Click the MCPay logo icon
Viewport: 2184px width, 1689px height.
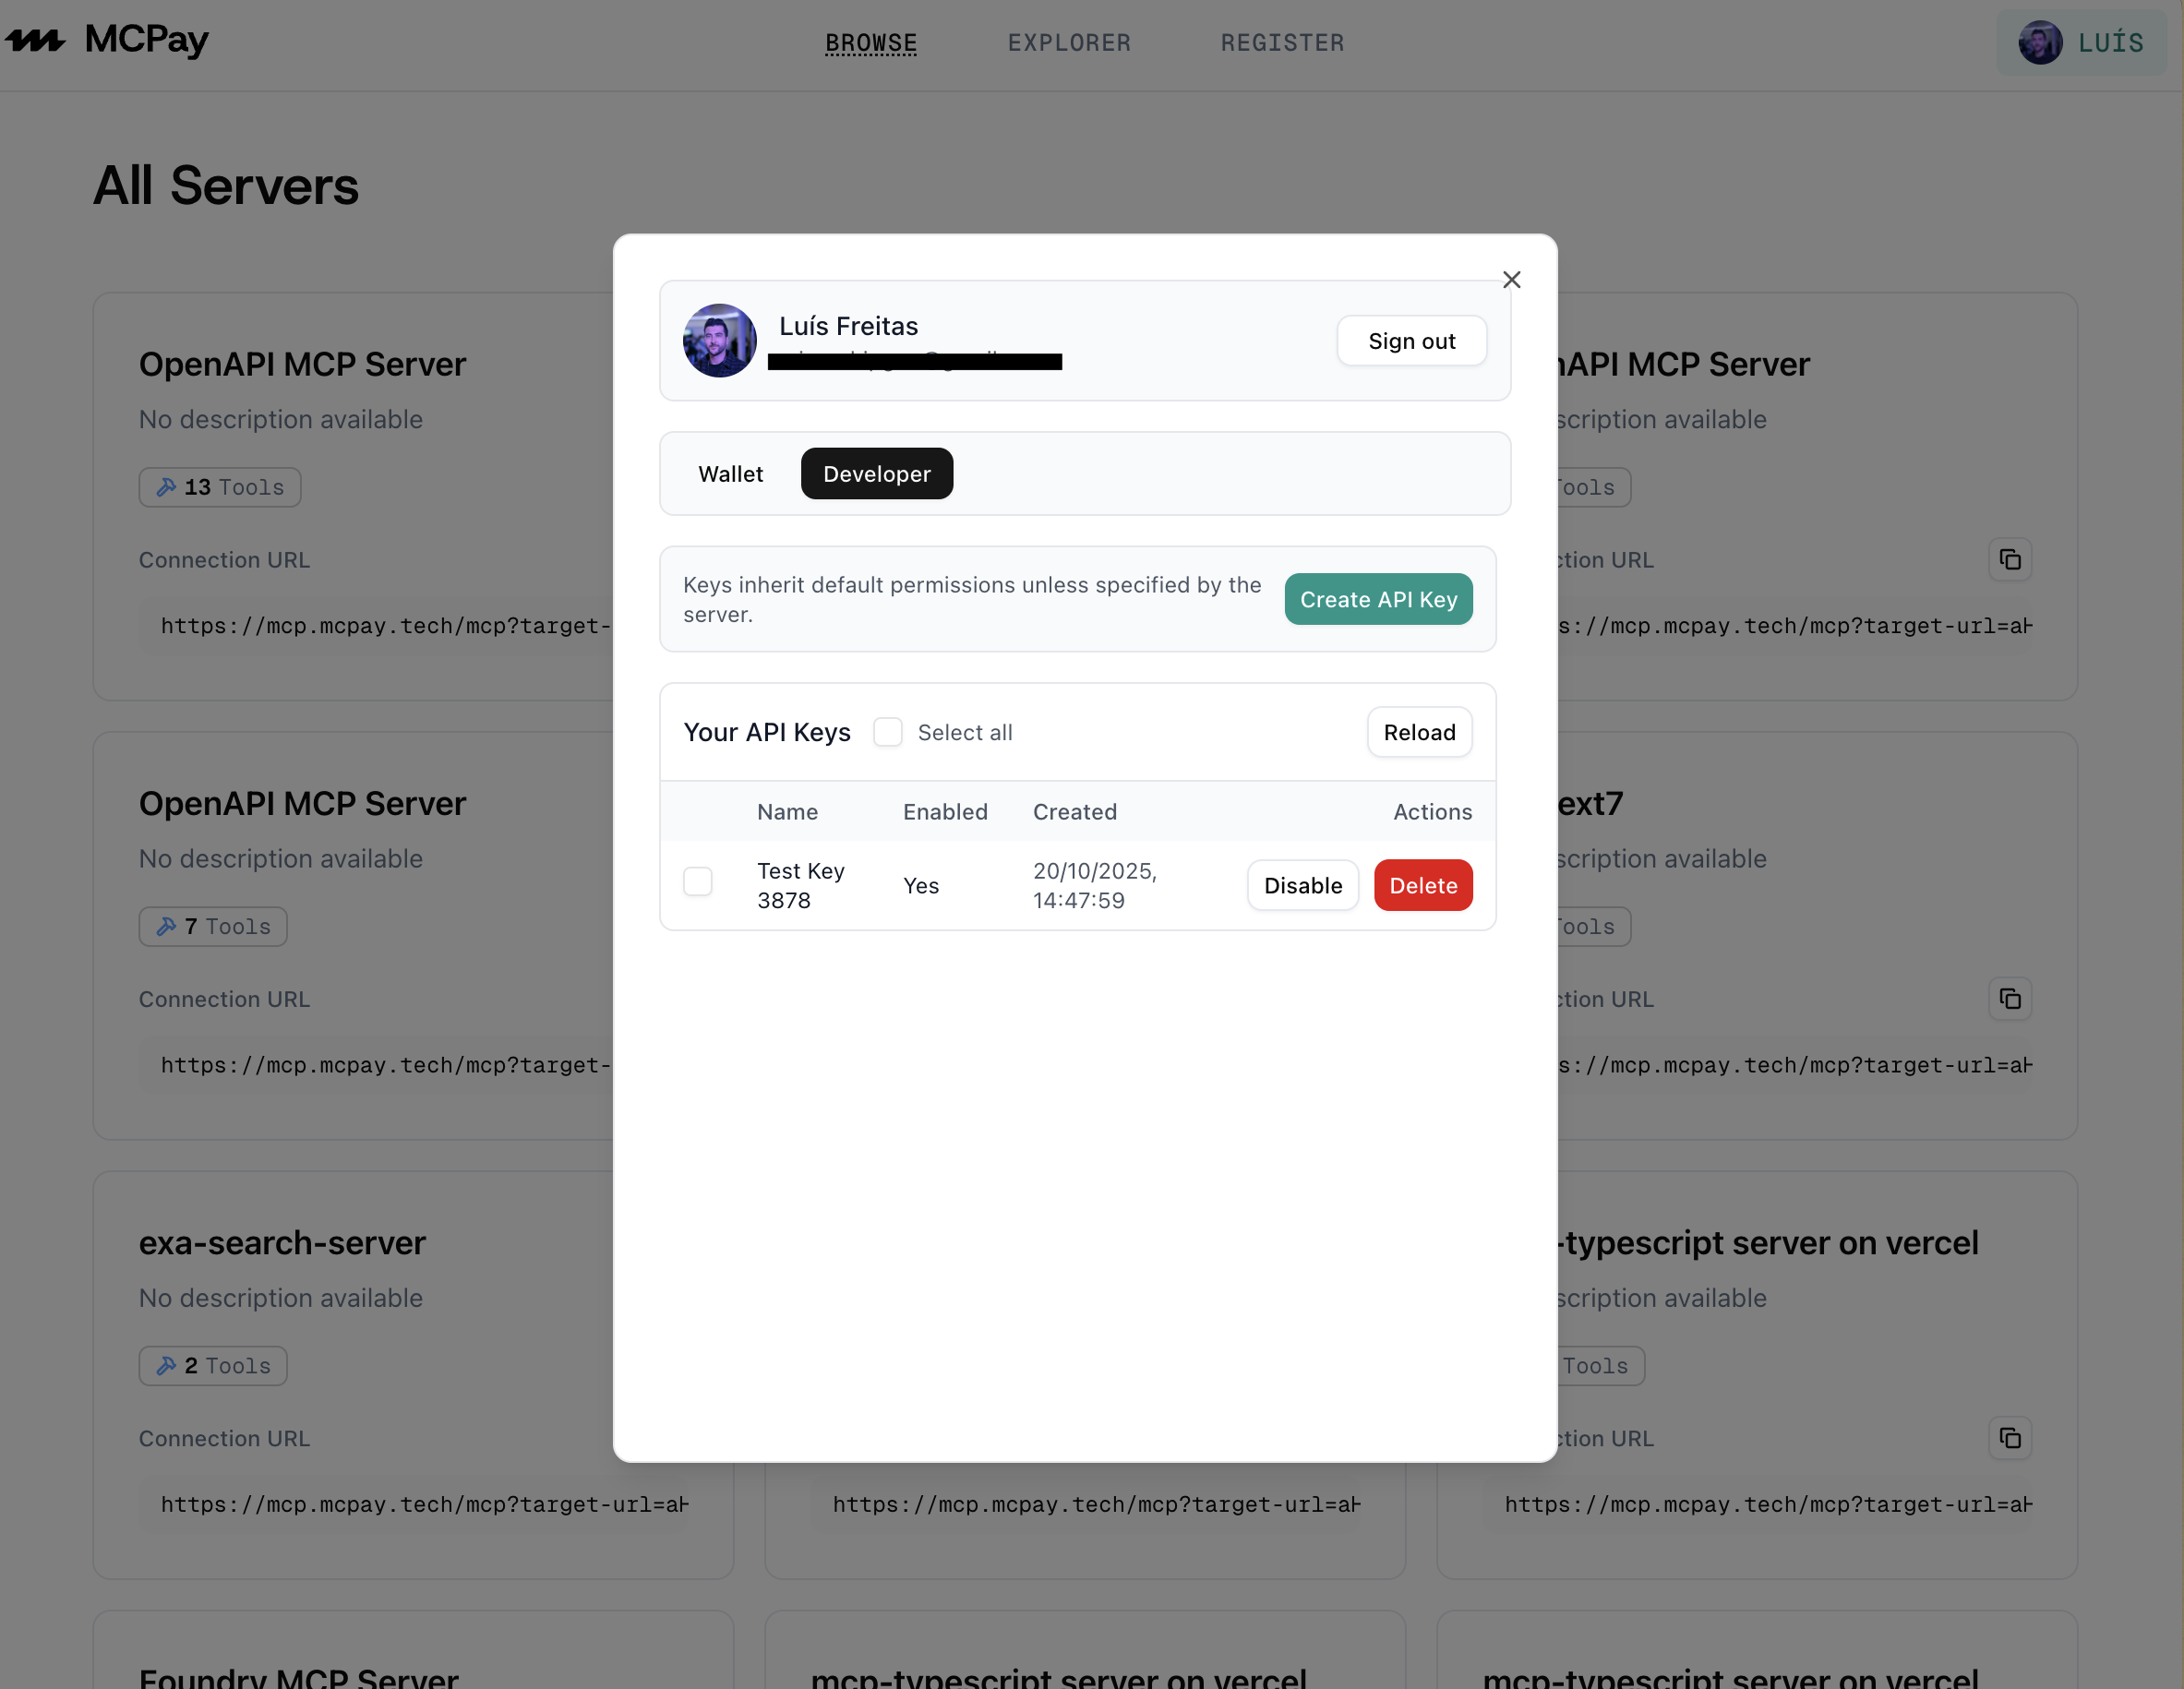[x=35, y=40]
